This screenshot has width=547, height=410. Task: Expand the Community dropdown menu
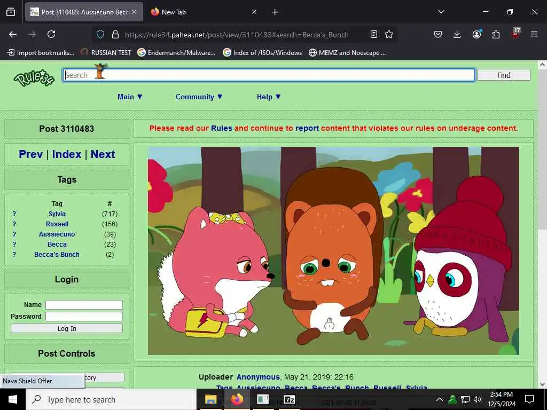point(199,97)
